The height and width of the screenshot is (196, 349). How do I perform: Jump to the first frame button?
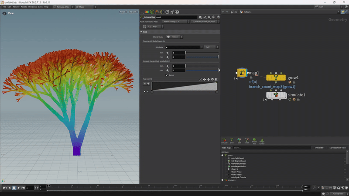coord(5,188)
